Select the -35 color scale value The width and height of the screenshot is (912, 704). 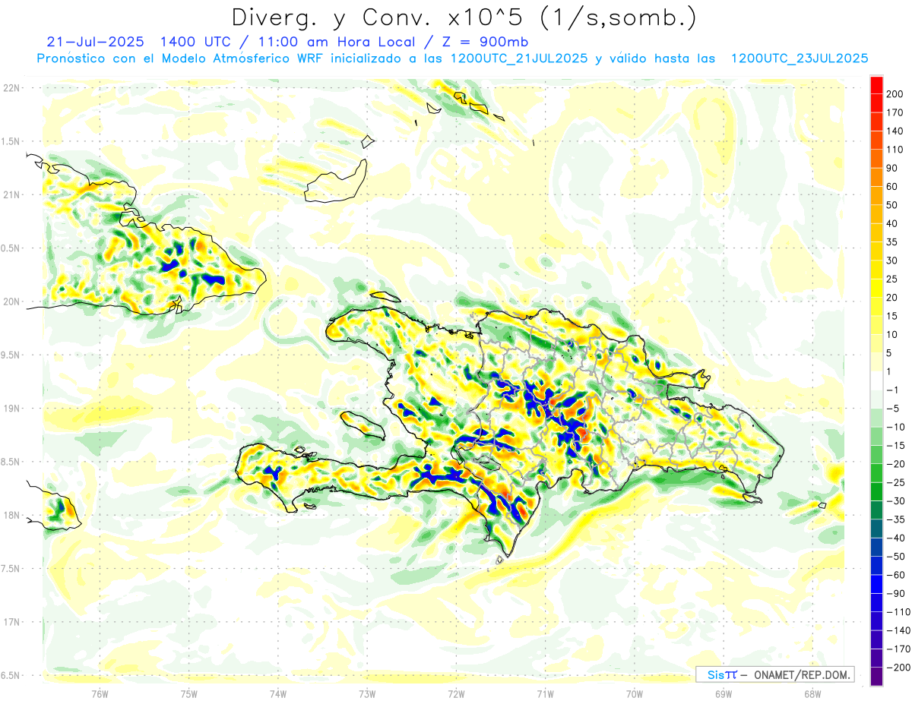[x=895, y=519]
